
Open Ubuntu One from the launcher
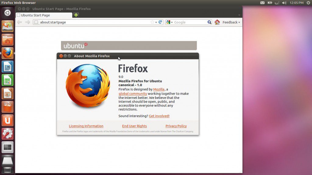8,120
